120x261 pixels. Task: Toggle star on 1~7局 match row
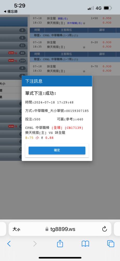(84, 71)
